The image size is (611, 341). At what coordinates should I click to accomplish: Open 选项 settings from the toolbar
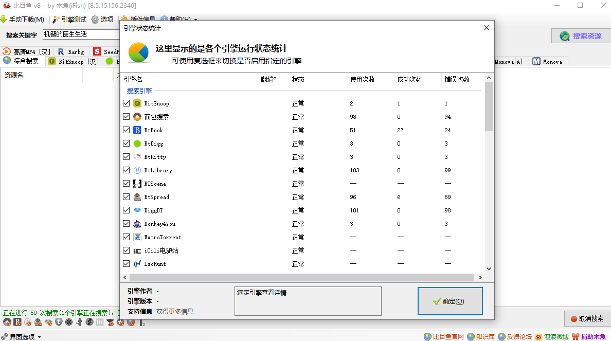coord(102,20)
